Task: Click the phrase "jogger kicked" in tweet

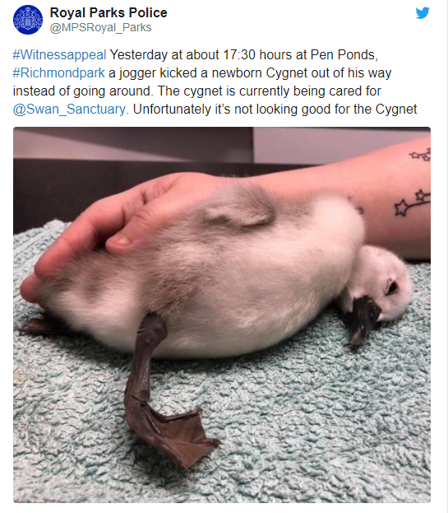Action: tap(159, 73)
